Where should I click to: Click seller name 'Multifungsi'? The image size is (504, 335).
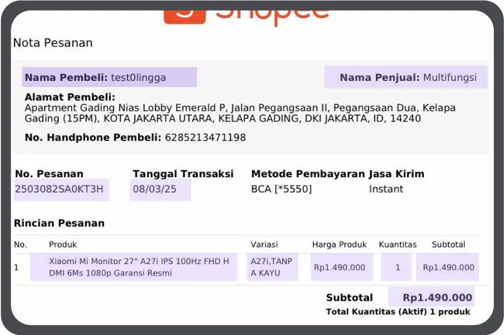click(450, 78)
